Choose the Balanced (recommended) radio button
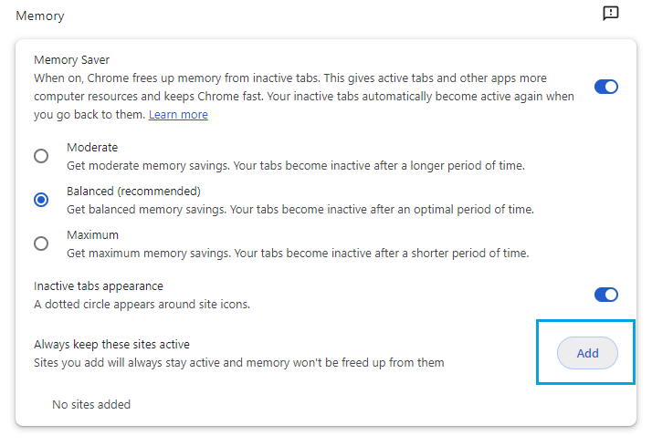 [x=41, y=200]
